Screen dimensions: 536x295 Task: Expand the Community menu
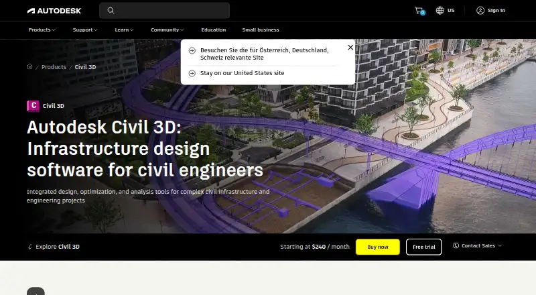[x=167, y=30]
